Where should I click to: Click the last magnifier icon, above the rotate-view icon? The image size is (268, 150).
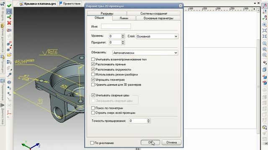(264, 55)
